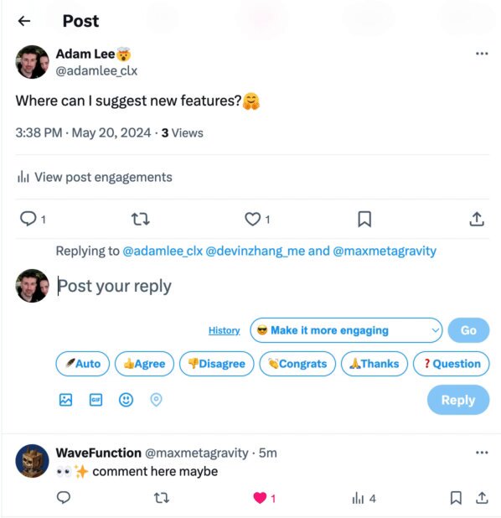Image resolution: width=501 pixels, height=518 pixels.
Task: Like Adam Lee's post with the heart icon
Action: coord(253,219)
